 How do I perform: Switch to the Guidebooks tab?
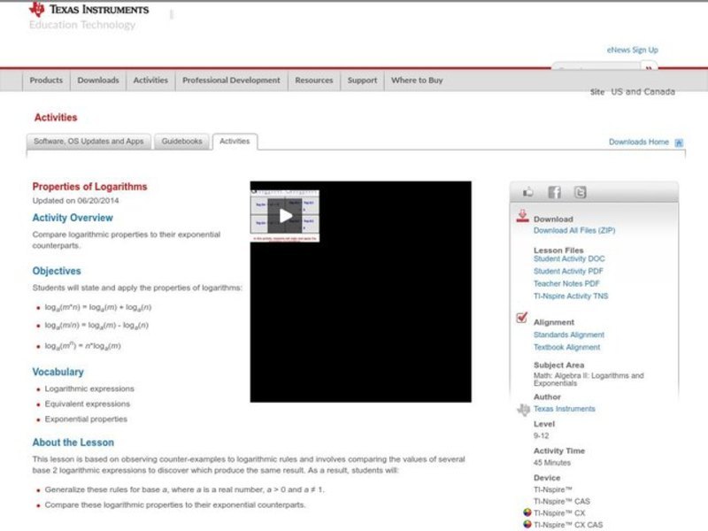click(x=181, y=142)
